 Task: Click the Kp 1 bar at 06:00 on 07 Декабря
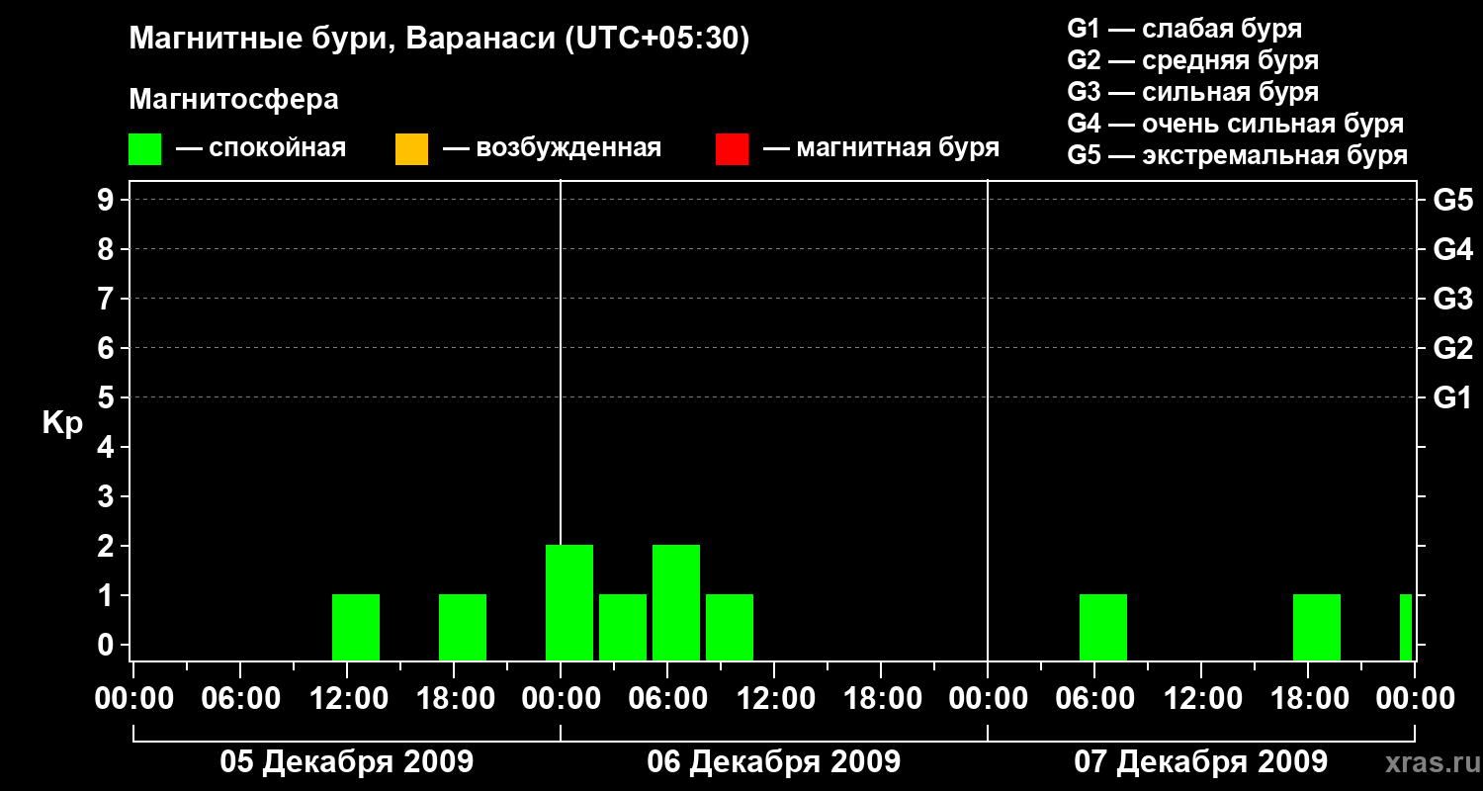(1103, 627)
